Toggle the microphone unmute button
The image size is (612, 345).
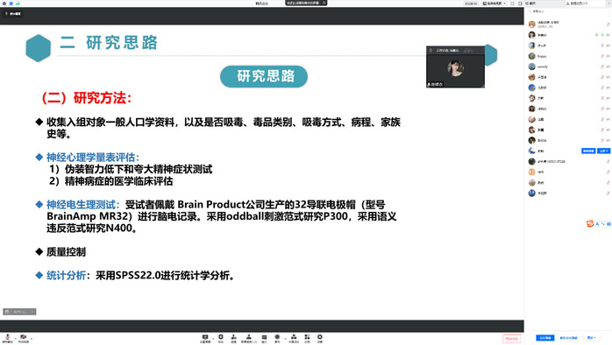pyautogui.click(x=7, y=338)
